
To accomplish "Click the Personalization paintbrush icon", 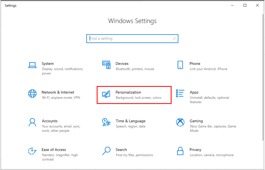I will point(106,94).
